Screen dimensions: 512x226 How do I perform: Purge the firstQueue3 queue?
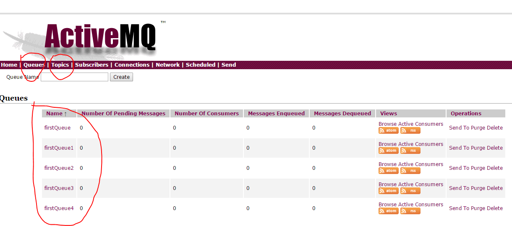point(478,188)
